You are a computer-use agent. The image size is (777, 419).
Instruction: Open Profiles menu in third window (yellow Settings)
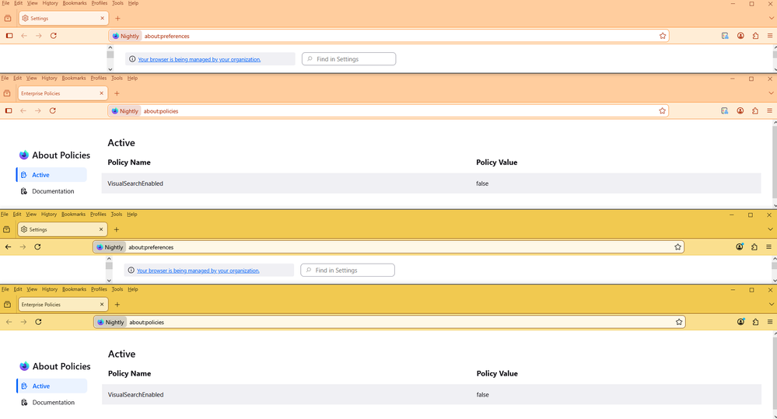click(x=98, y=215)
